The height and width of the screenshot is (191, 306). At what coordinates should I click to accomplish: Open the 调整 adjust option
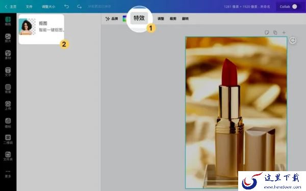click(161, 19)
